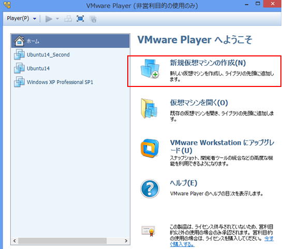The width and height of the screenshot is (283, 249).
Task: Click the library scrollbar right arrow
Action: click(x=126, y=241)
